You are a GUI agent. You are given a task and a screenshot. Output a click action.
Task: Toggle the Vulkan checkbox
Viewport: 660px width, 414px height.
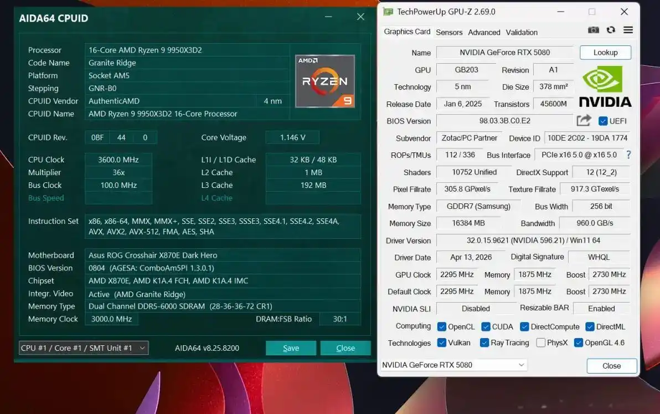pos(441,343)
